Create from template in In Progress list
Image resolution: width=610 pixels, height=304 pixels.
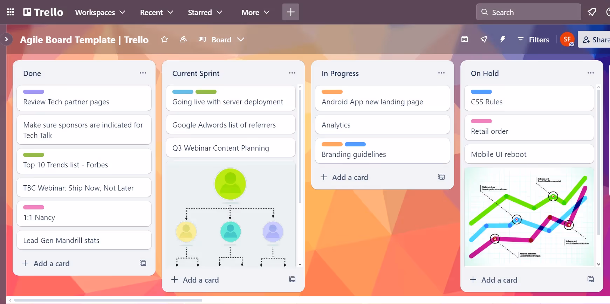[441, 177]
